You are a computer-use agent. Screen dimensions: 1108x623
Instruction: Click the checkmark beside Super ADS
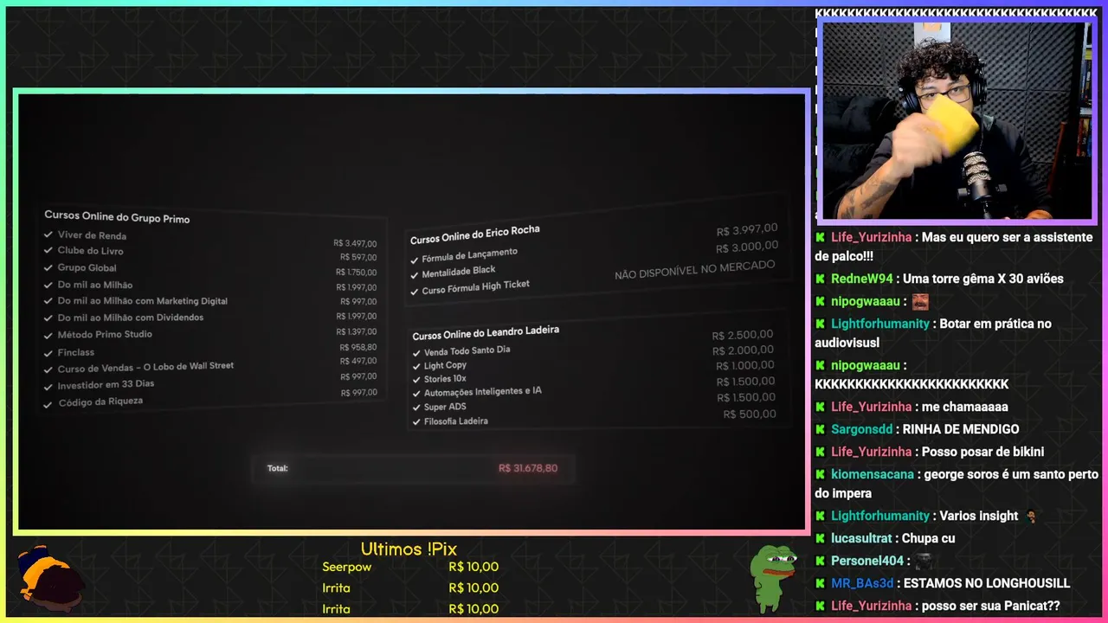point(416,408)
